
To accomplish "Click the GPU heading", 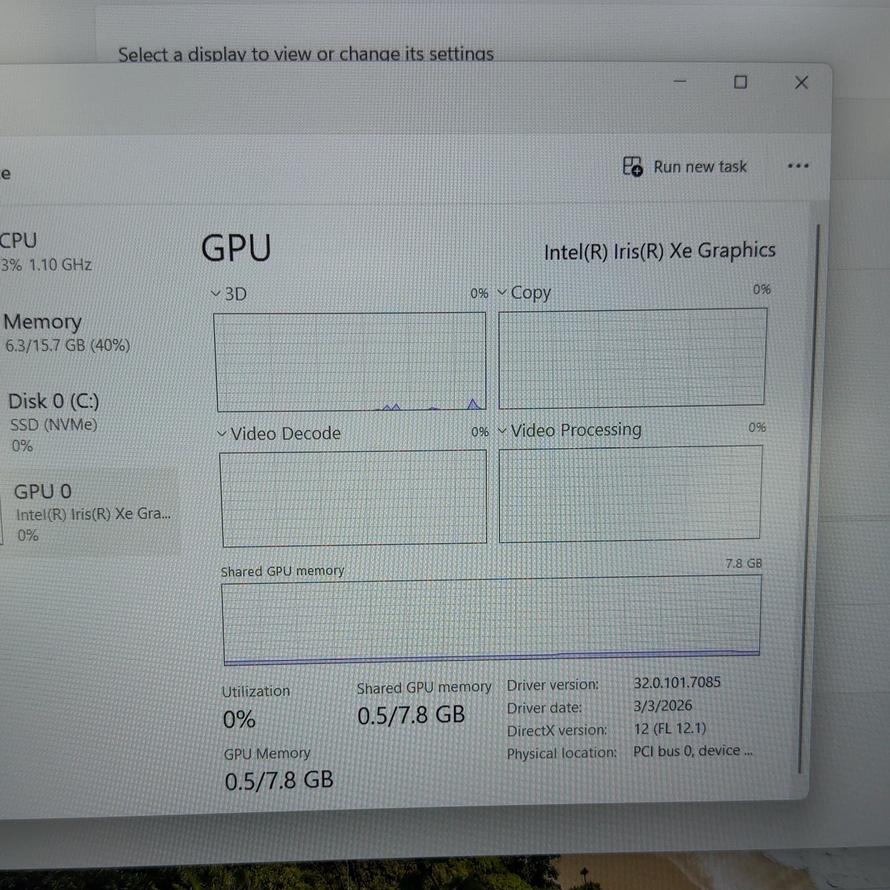I will coord(236,248).
